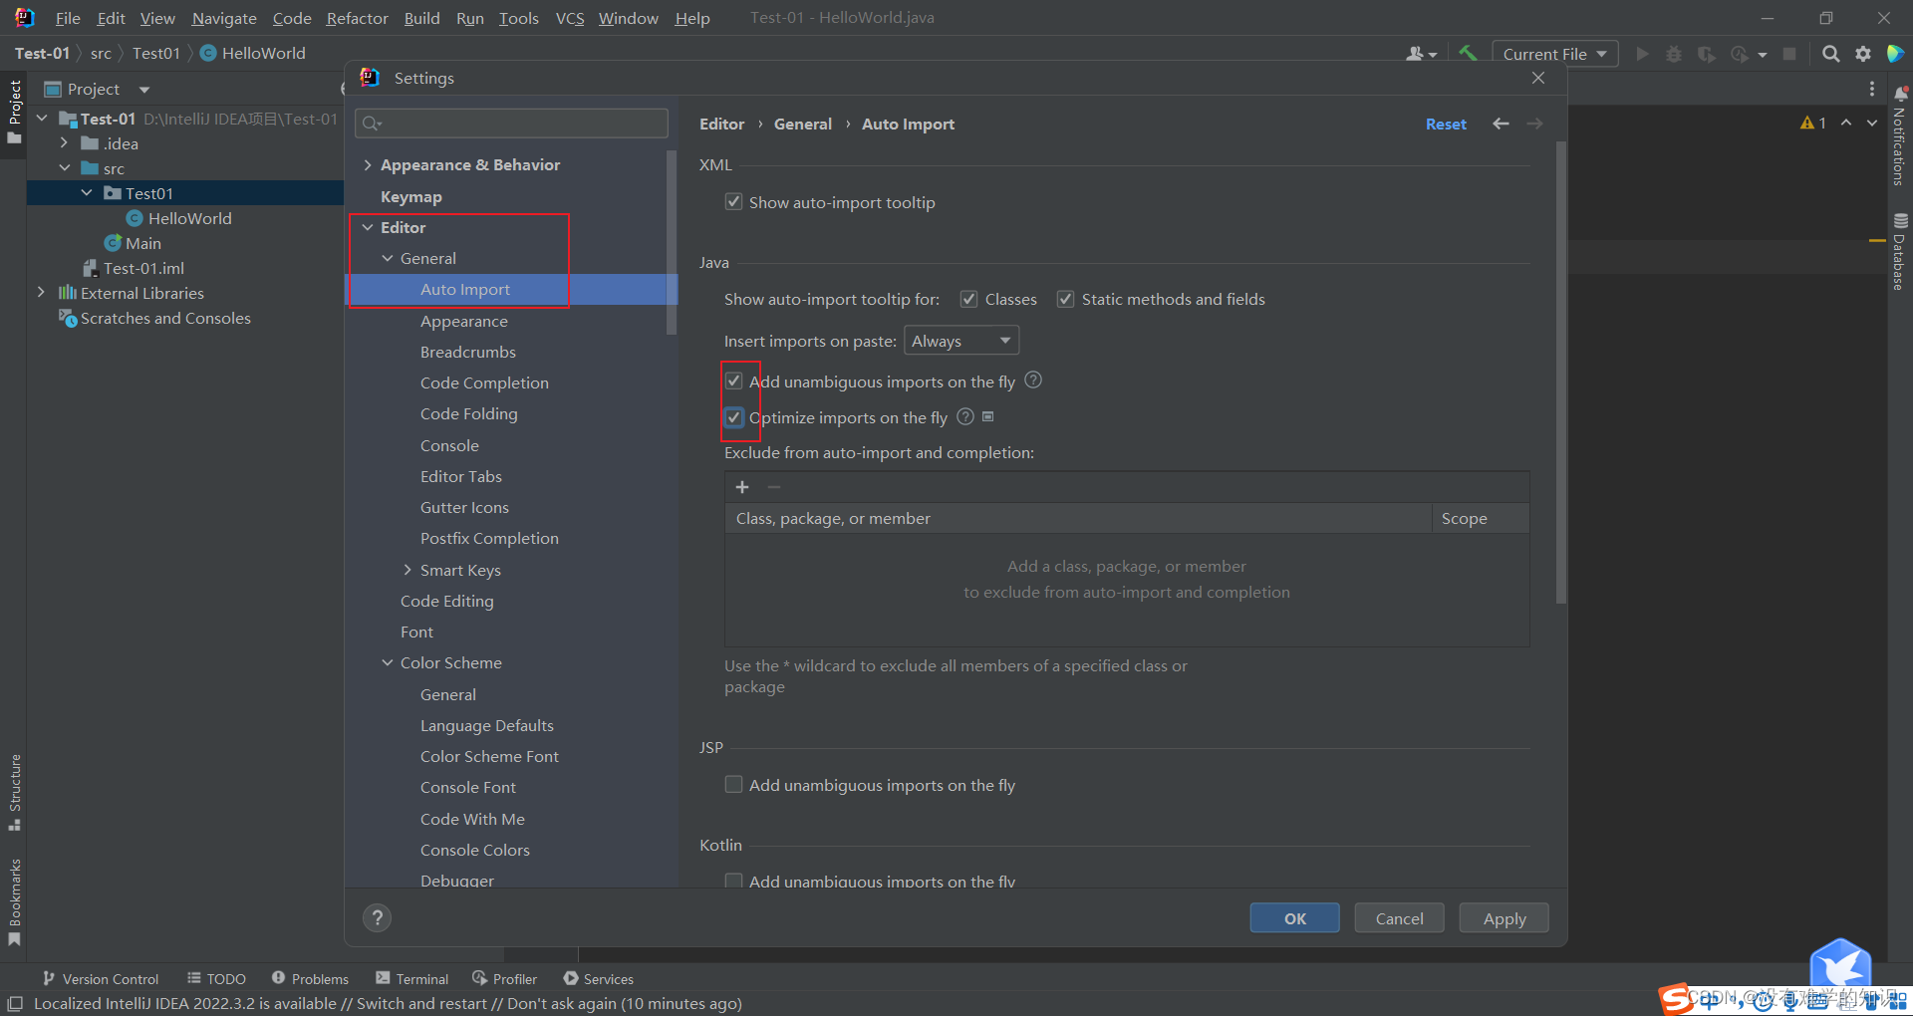The image size is (1913, 1016).
Task: Select Code Completion in settings tree
Action: (484, 382)
